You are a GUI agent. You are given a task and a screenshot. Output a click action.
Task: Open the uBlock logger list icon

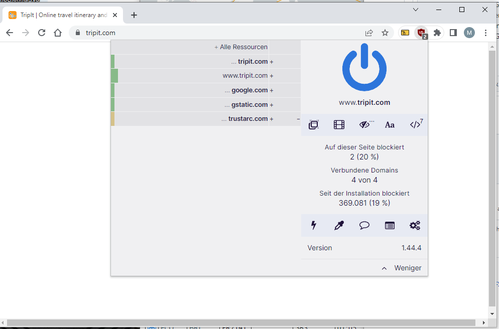pos(390,225)
